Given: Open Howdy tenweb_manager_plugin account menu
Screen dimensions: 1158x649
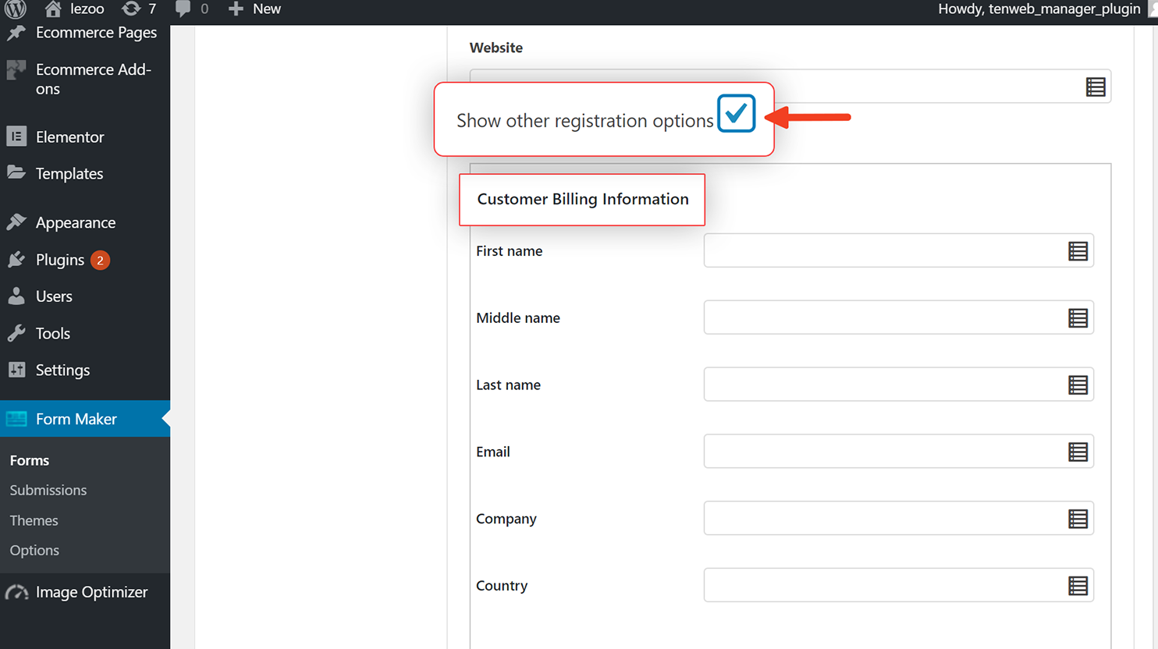Looking at the screenshot, I should pyautogui.click(x=1039, y=9).
